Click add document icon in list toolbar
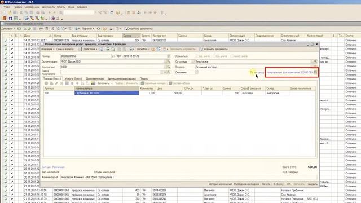 click(19, 29)
